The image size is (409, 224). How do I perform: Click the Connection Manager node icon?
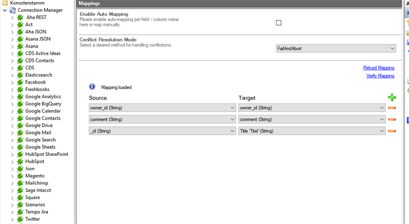pos(13,10)
